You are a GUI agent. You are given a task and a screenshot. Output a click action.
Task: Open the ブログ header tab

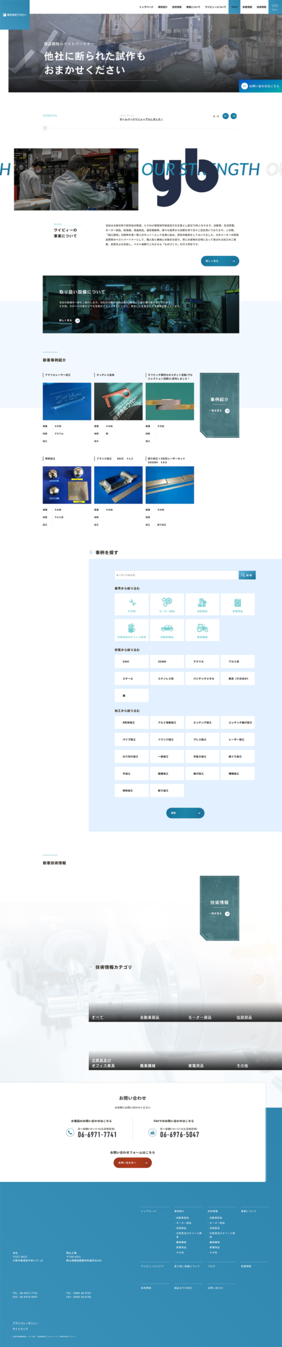(235, 6)
